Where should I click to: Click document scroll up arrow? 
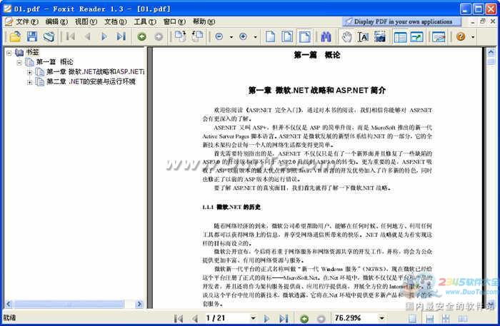(491, 52)
